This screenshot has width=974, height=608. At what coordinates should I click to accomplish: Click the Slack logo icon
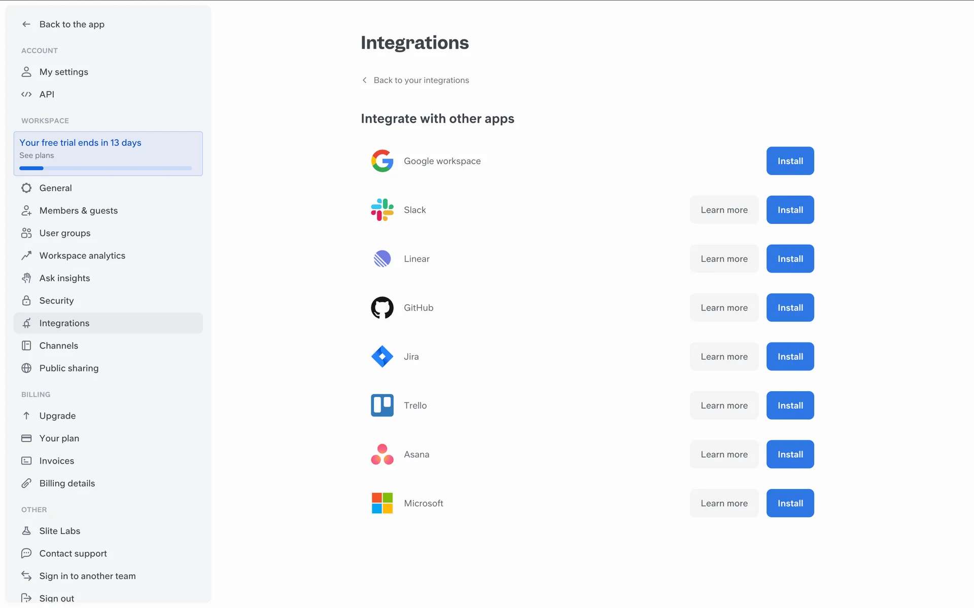(x=382, y=210)
